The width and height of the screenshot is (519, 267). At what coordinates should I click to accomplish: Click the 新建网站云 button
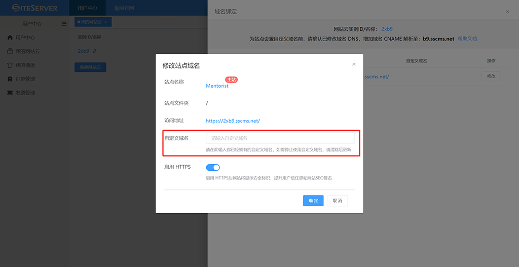tap(90, 67)
